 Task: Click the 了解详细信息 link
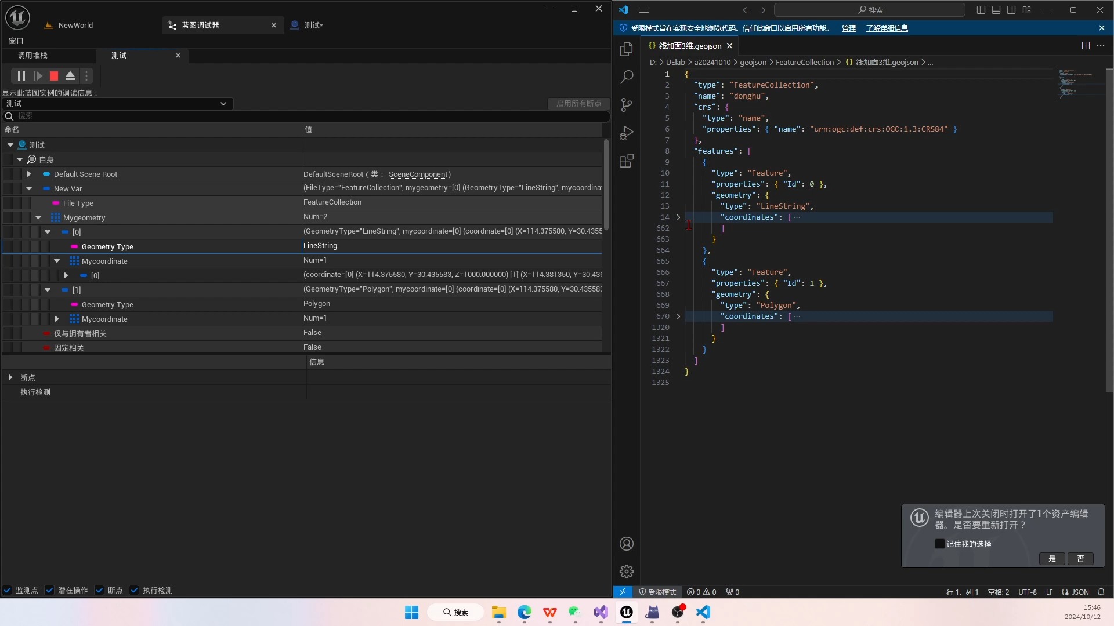click(x=887, y=28)
